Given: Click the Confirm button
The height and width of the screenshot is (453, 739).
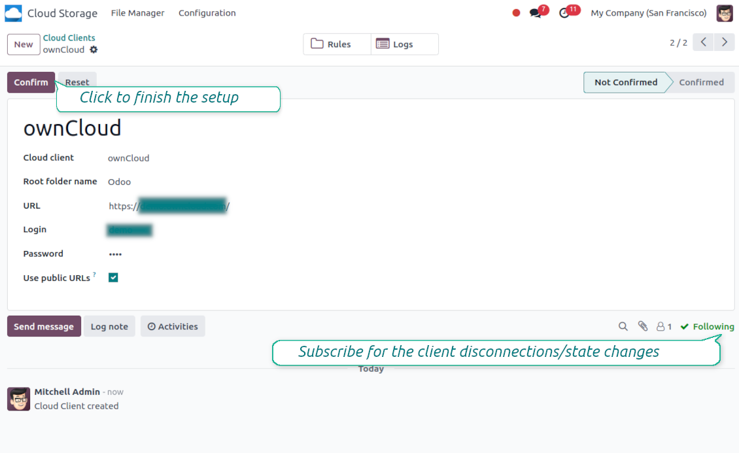Looking at the screenshot, I should point(31,82).
